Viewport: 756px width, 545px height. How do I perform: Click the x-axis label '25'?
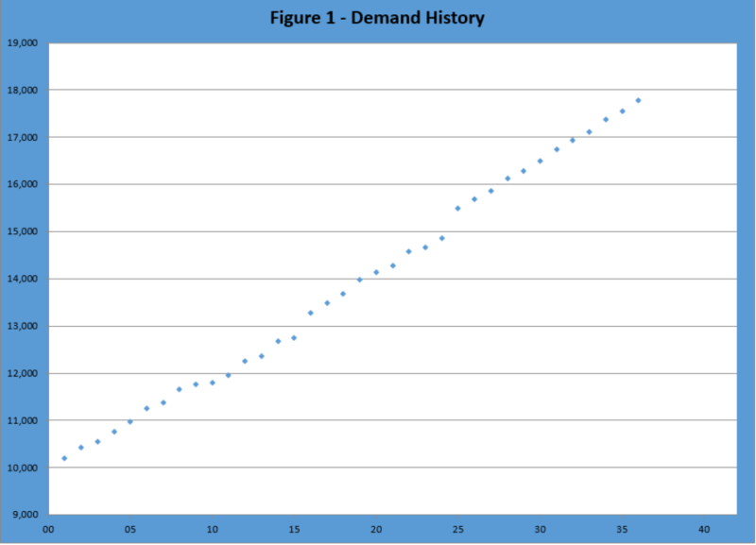point(459,529)
